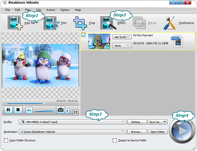Open the Option menu
This screenshot has width=197, height=151.
click(x=65, y=10)
